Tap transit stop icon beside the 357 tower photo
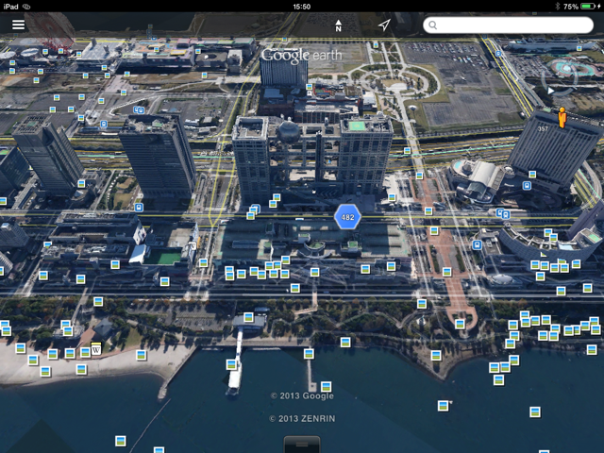604x453 pixels. point(527,186)
